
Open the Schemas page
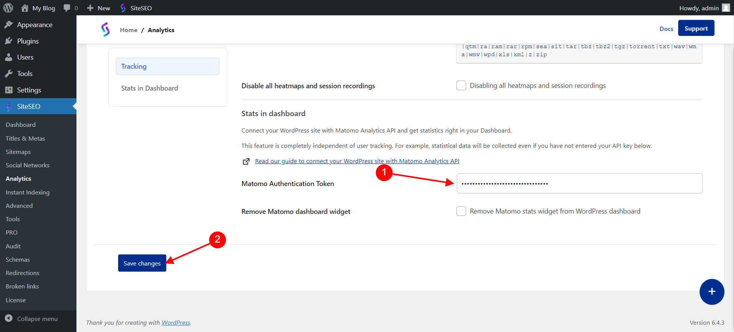pos(18,259)
